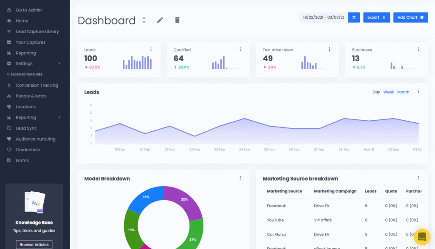Open Marketing Source breakdown options menu
Viewport: 435px width, 249px height.
tap(418, 178)
